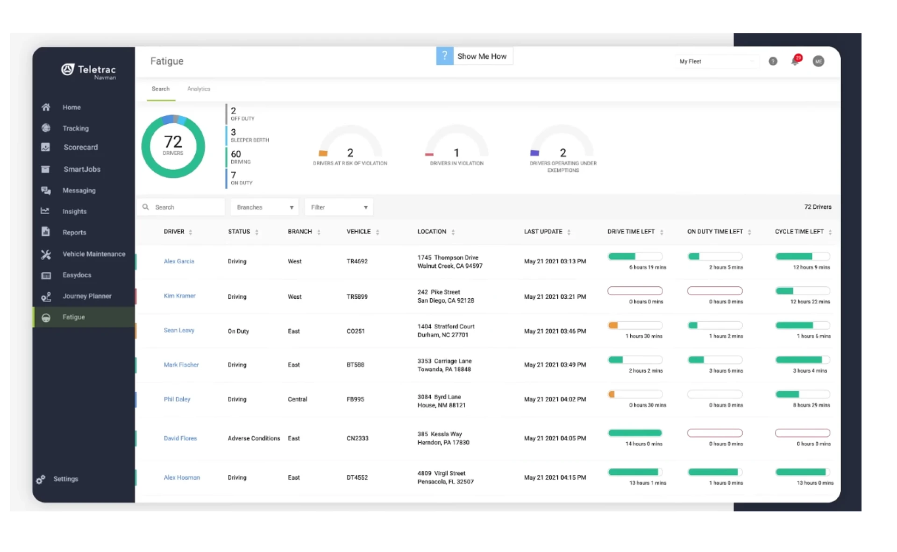Open the help question mark icon
Viewport: 897px width, 552px height.
[x=773, y=61]
